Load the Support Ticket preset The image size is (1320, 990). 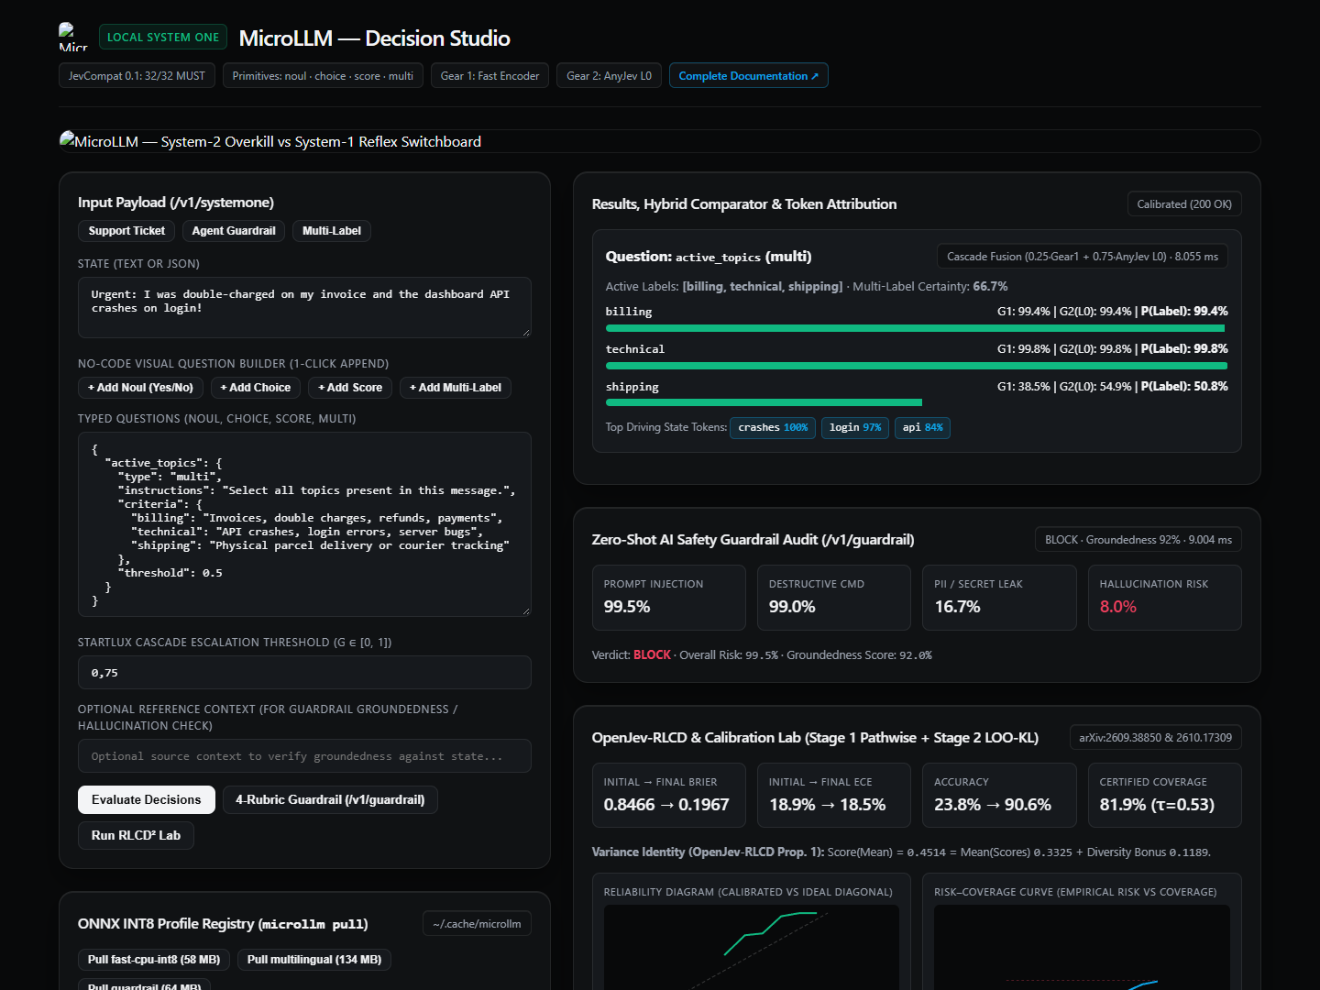tap(126, 231)
